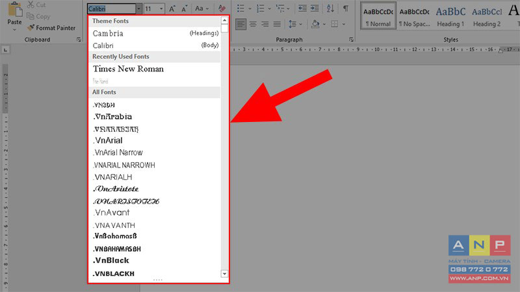This screenshot has height=292, width=520.
Task: Clear all formatting eraser icon
Action: tap(222, 8)
